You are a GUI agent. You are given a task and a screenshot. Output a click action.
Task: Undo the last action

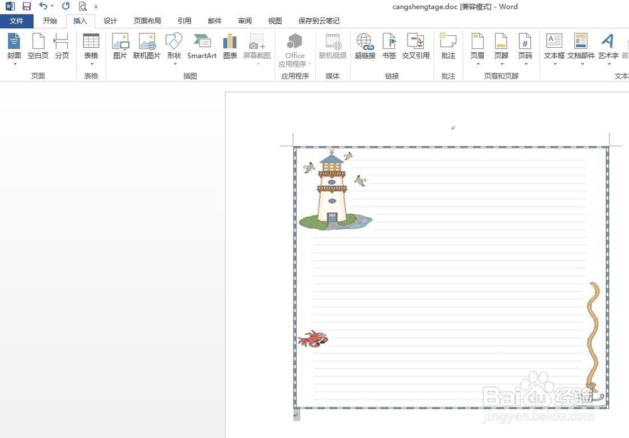coord(43,6)
